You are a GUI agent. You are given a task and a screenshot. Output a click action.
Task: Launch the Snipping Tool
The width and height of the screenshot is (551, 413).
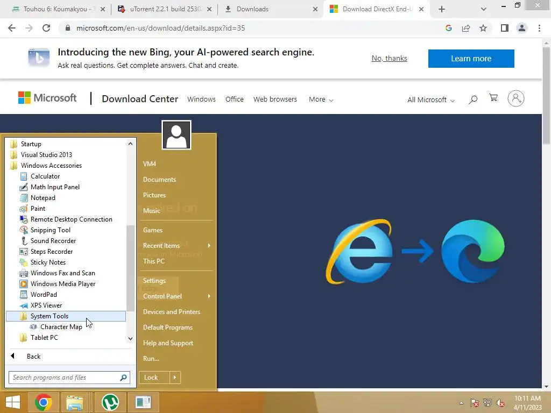[x=50, y=230]
